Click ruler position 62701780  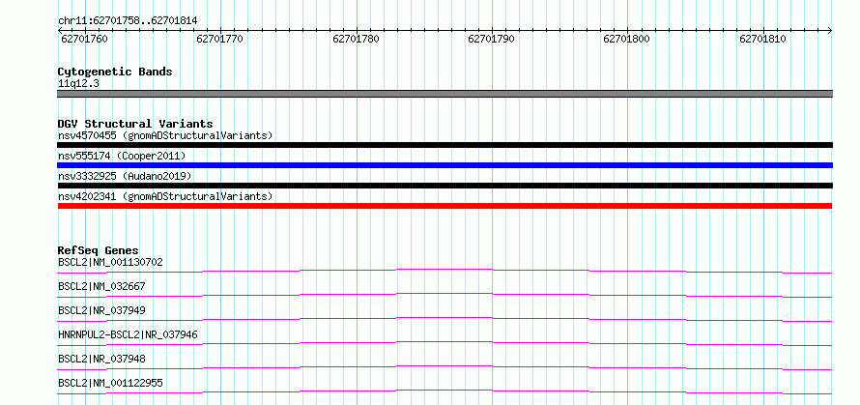356,39
